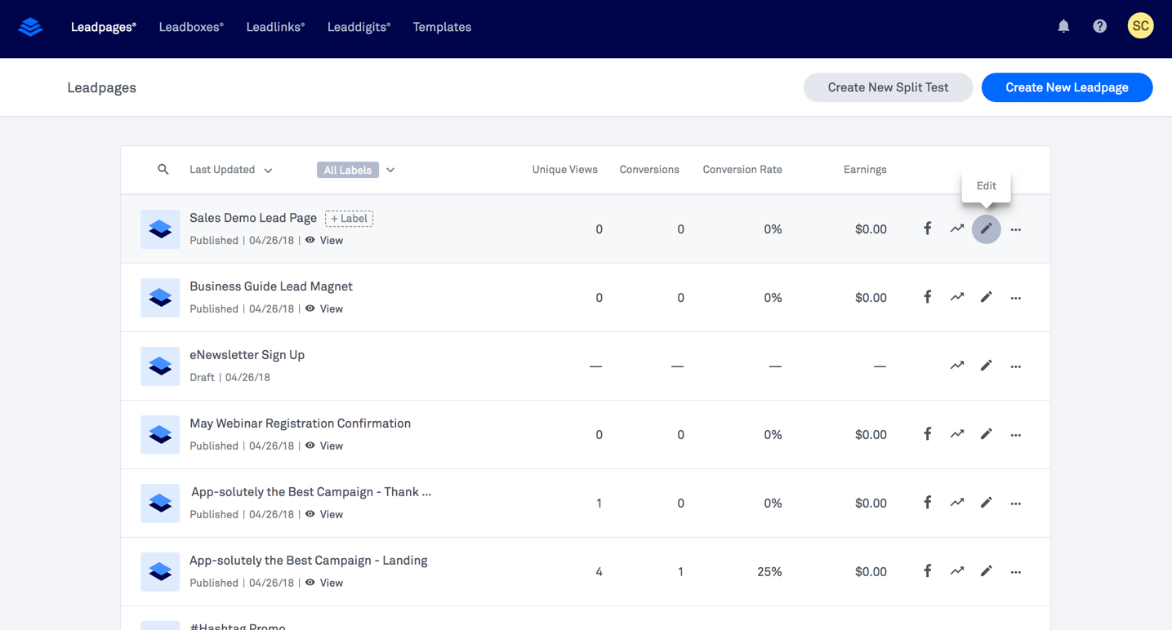
Task: Open more options for May Webinar Registration Confirmation
Action: coord(1016,436)
